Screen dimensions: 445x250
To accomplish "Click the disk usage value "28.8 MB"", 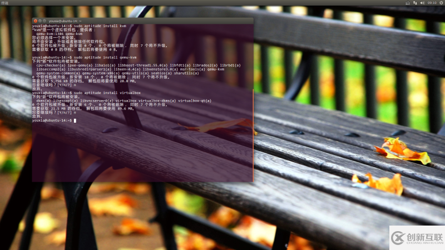I will (x=128, y=81).
